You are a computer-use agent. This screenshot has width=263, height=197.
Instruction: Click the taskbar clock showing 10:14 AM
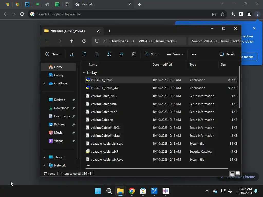[244, 191]
